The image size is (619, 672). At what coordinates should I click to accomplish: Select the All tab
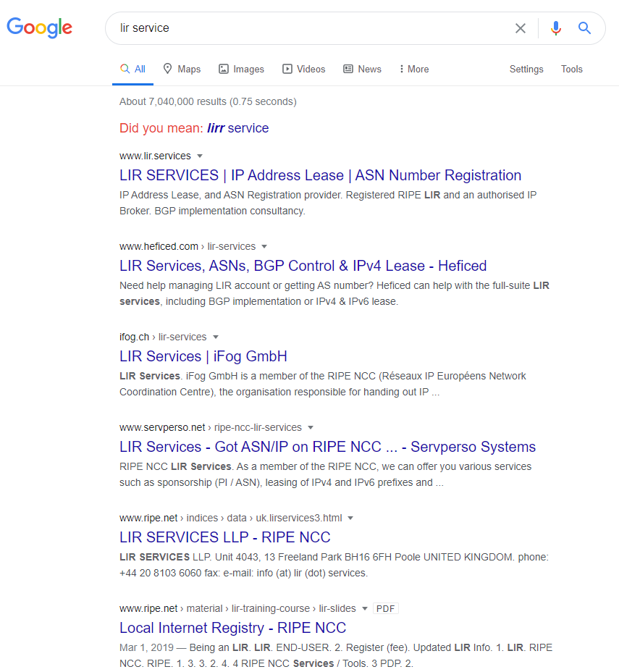click(132, 69)
